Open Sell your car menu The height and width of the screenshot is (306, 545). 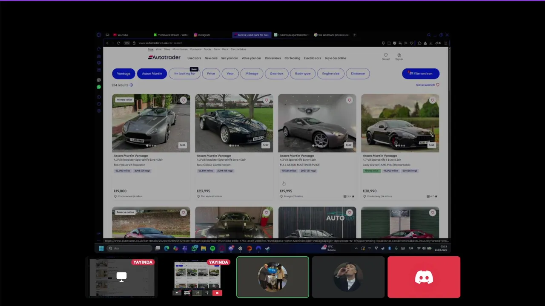tap(229, 58)
